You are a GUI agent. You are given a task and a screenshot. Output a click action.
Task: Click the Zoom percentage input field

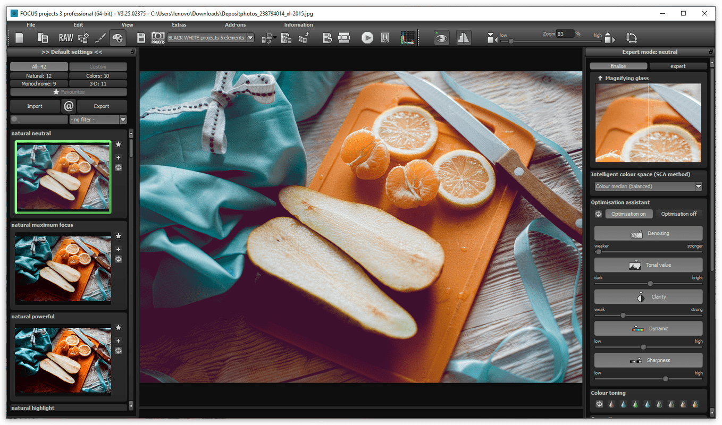(x=565, y=33)
